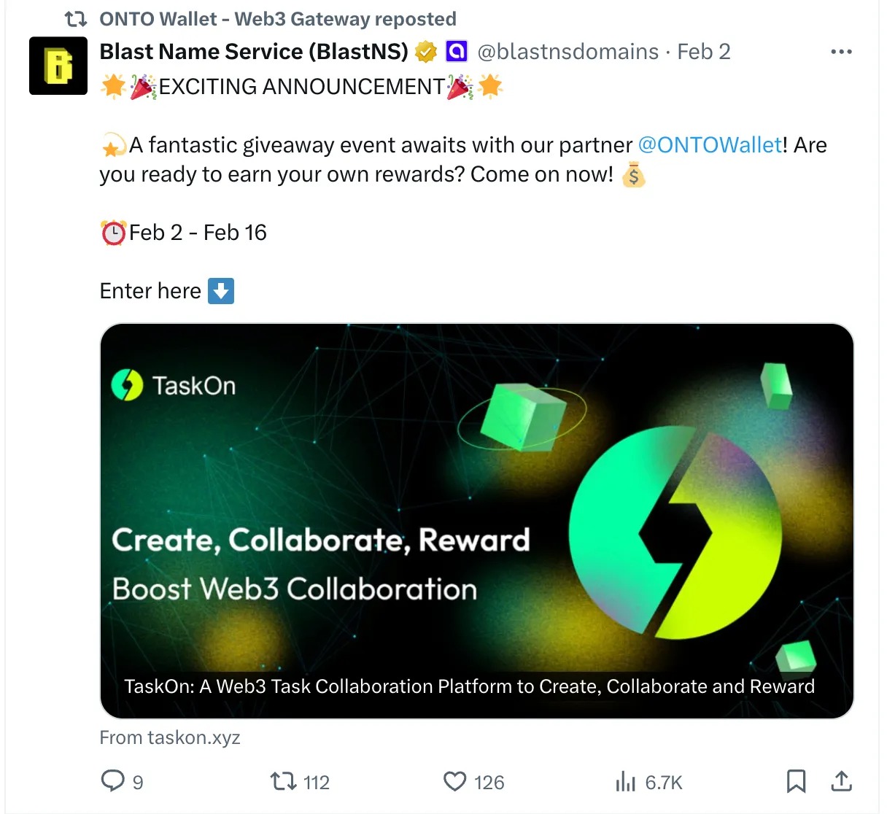This screenshot has width=887, height=814.
Task: Click the TaskOn card caption text
Action: pyautogui.click(x=469, y=686)
